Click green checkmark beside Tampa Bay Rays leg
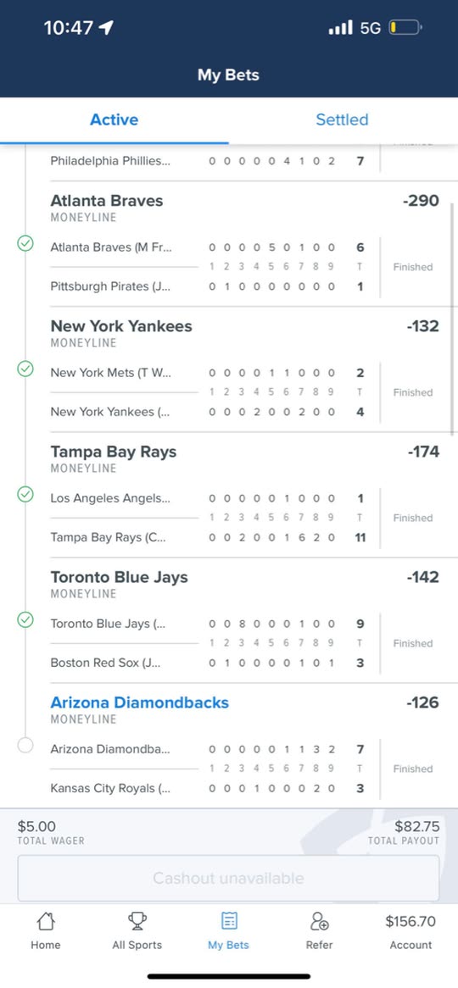The image size is (458, 988). 25,495
